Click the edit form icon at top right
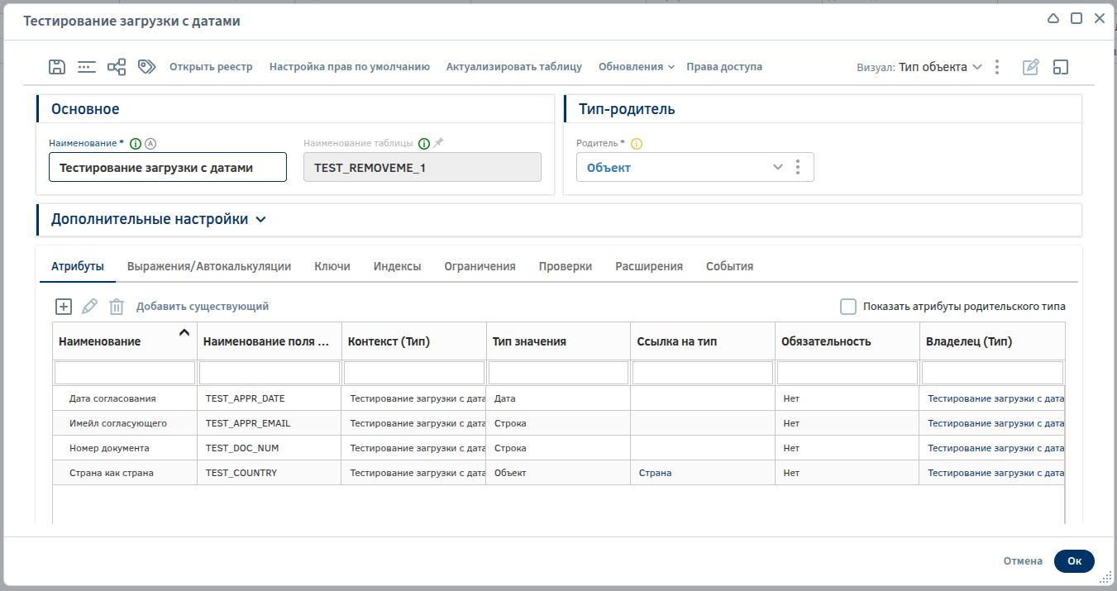 click(x=1030, y=67)
